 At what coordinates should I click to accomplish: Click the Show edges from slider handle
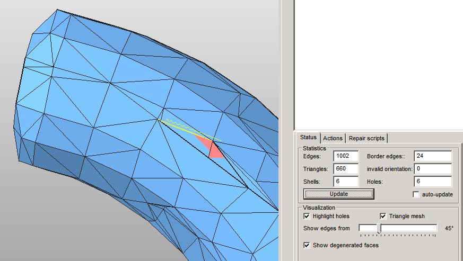click(x=379, y=228)
